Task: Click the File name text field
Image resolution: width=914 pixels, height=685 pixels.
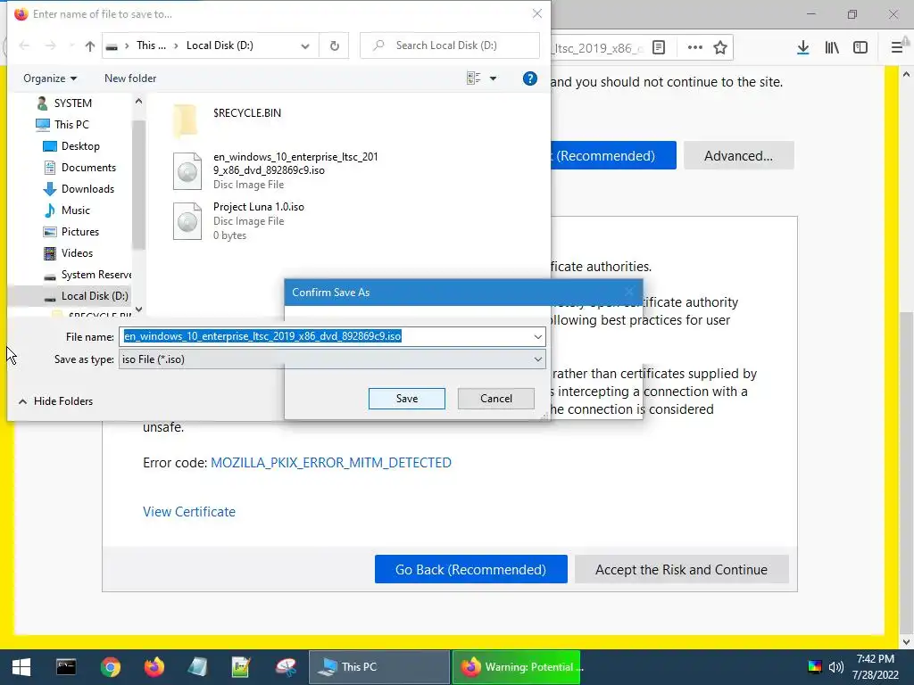Action: (325, 336)
